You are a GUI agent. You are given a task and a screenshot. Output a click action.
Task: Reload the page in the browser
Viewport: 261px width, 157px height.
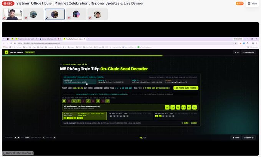coord(11,43)
